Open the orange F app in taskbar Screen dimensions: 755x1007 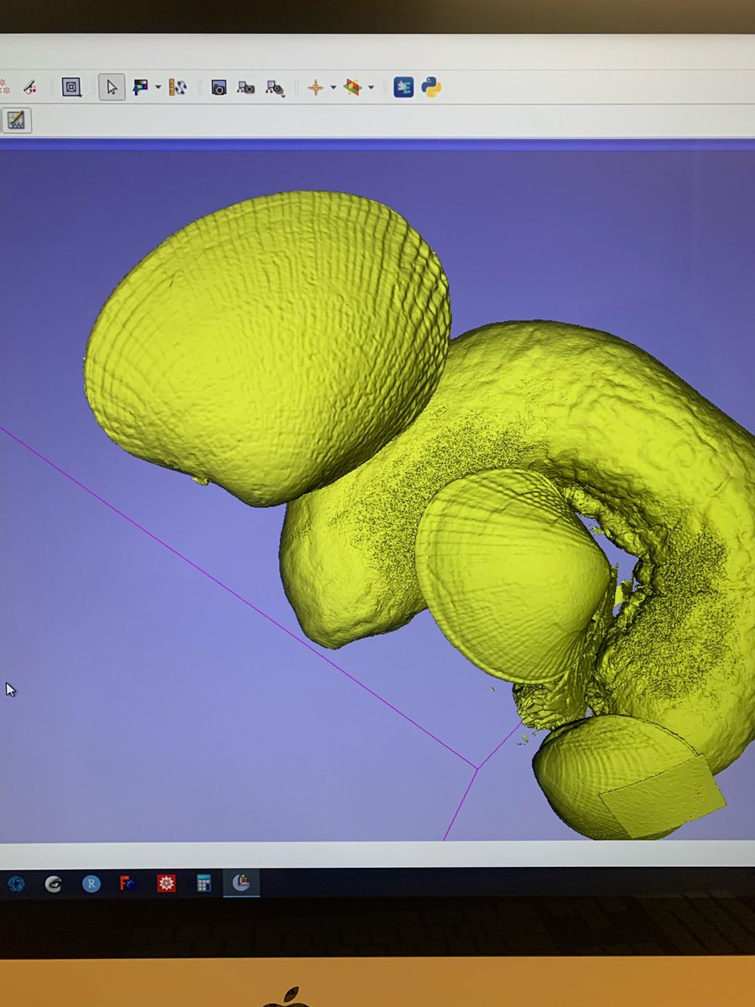tap(128, 883)
